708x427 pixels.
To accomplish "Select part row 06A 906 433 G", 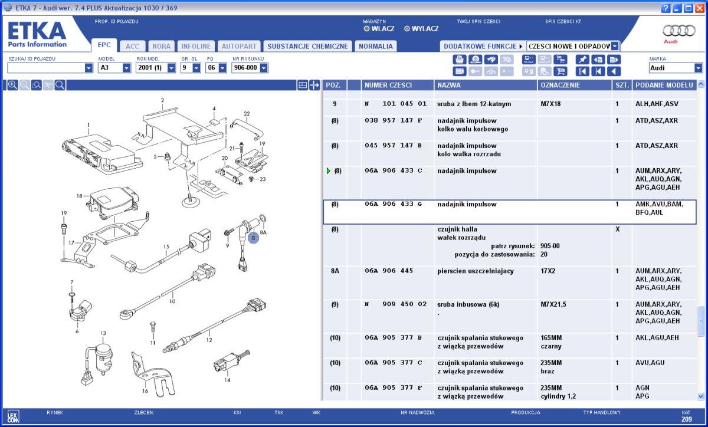I will (509, 212).
